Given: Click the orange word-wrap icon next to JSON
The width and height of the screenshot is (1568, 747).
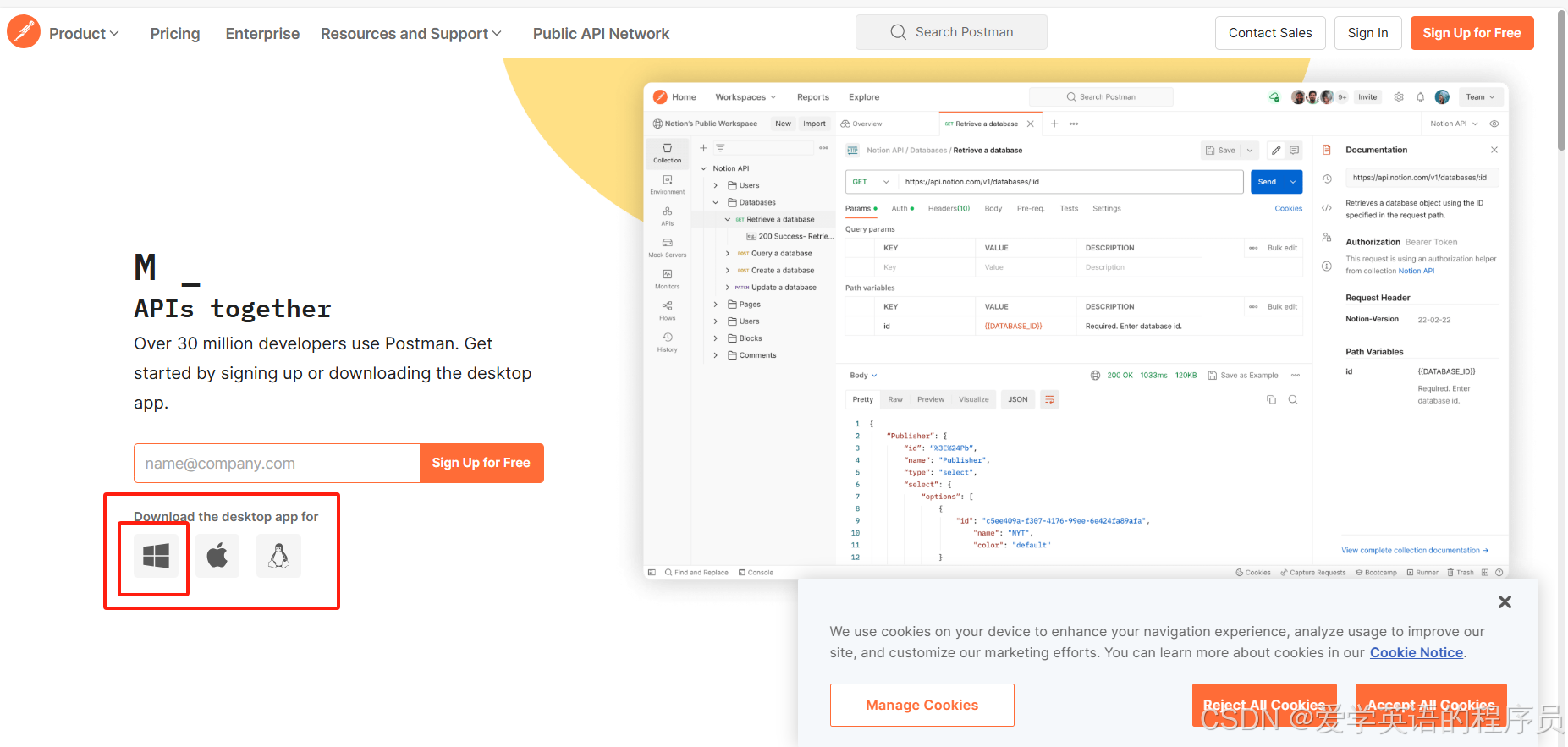Looking at the screenshot, I should pyautogui.click(x=1049, y=399).
